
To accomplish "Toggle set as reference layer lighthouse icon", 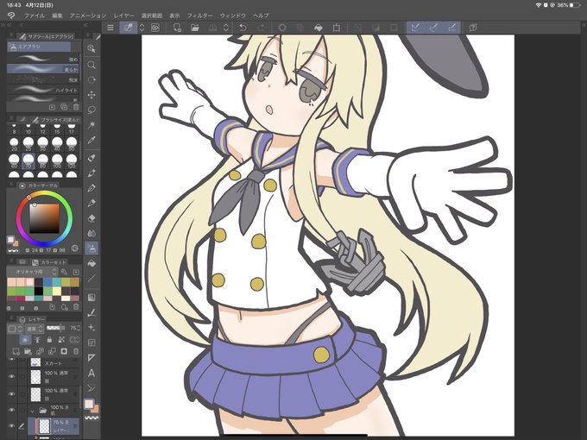I will pos(37,339).
